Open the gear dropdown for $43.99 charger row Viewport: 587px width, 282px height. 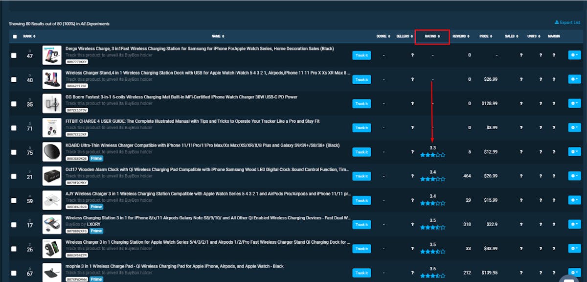pyautogui.click(x=574, y=249)
